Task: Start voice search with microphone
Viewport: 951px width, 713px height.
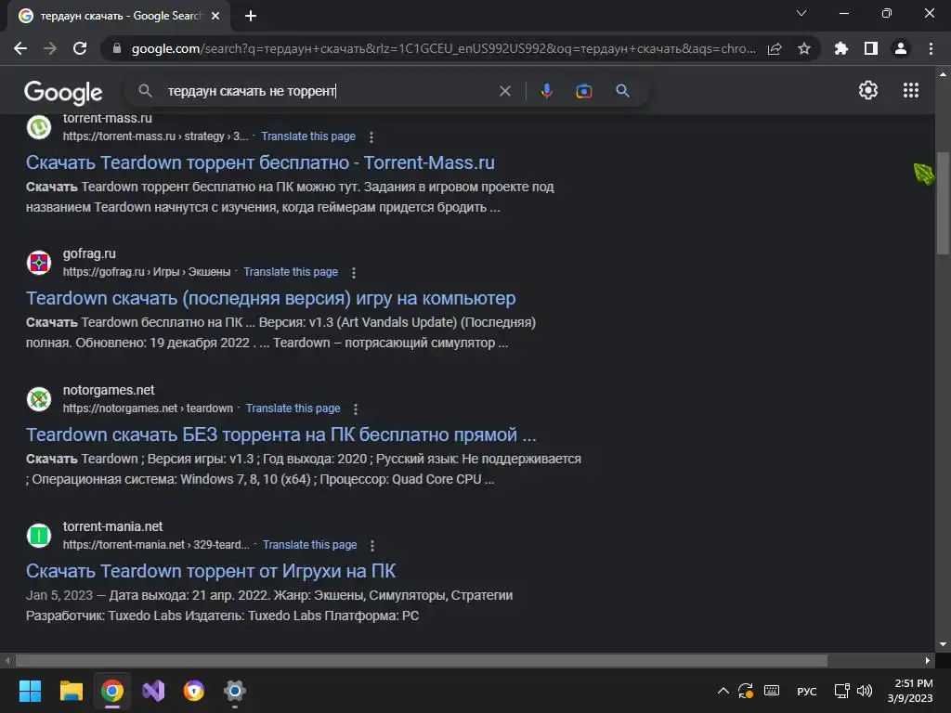Action: [x=546, y=91]
